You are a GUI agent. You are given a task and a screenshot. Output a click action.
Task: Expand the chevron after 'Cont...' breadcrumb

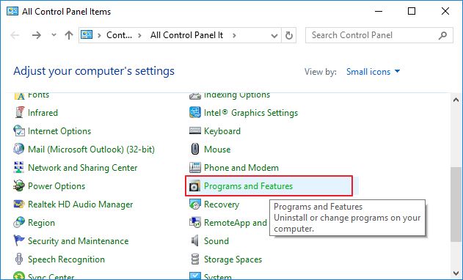140,35
